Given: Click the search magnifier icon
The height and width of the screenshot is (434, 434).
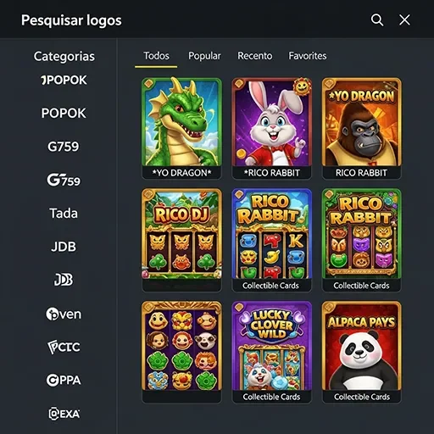Looking at the screenshot, I should (x=377, y=20).
